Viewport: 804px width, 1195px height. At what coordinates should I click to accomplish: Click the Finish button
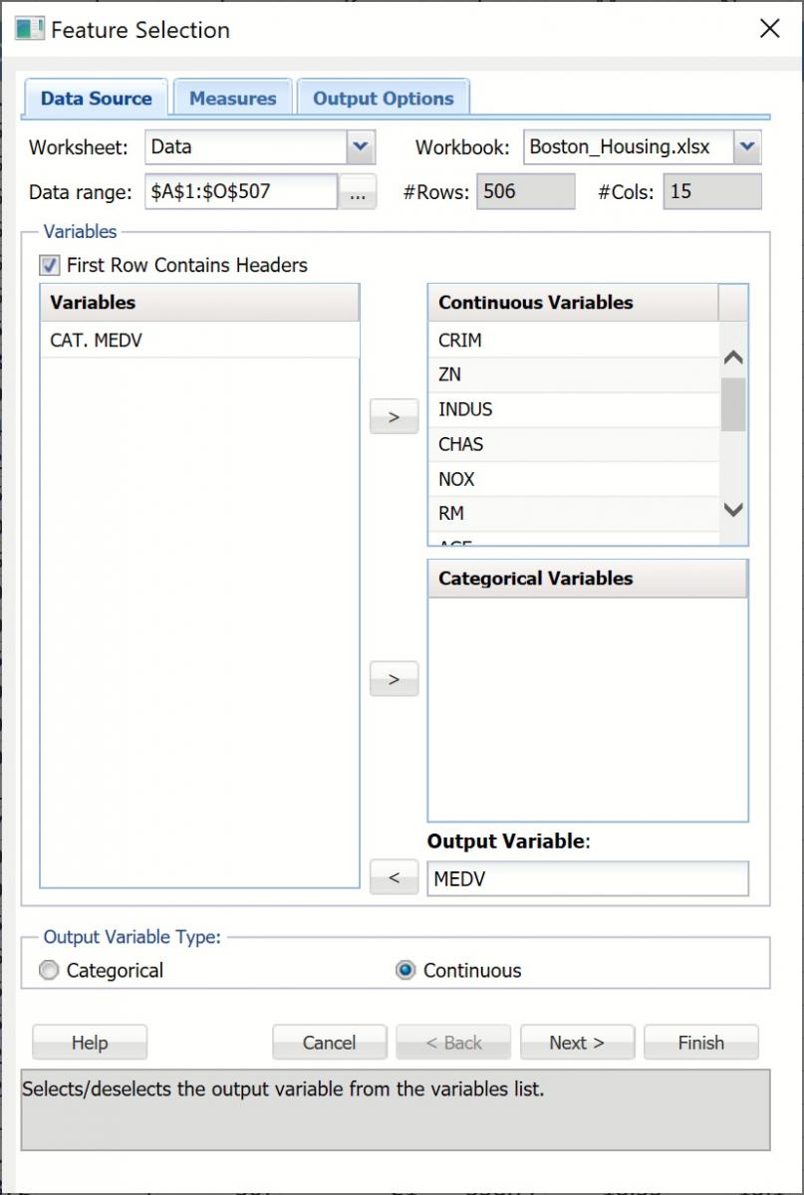(700, 1042)
